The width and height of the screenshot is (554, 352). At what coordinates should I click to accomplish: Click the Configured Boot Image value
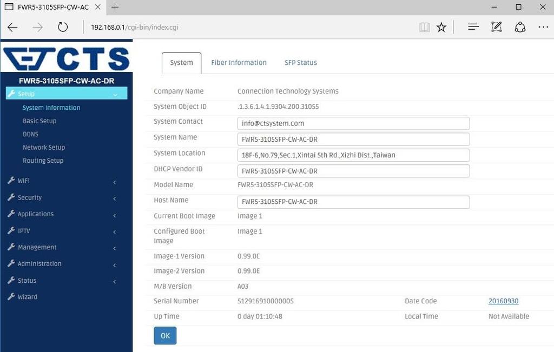pos(250,231)
